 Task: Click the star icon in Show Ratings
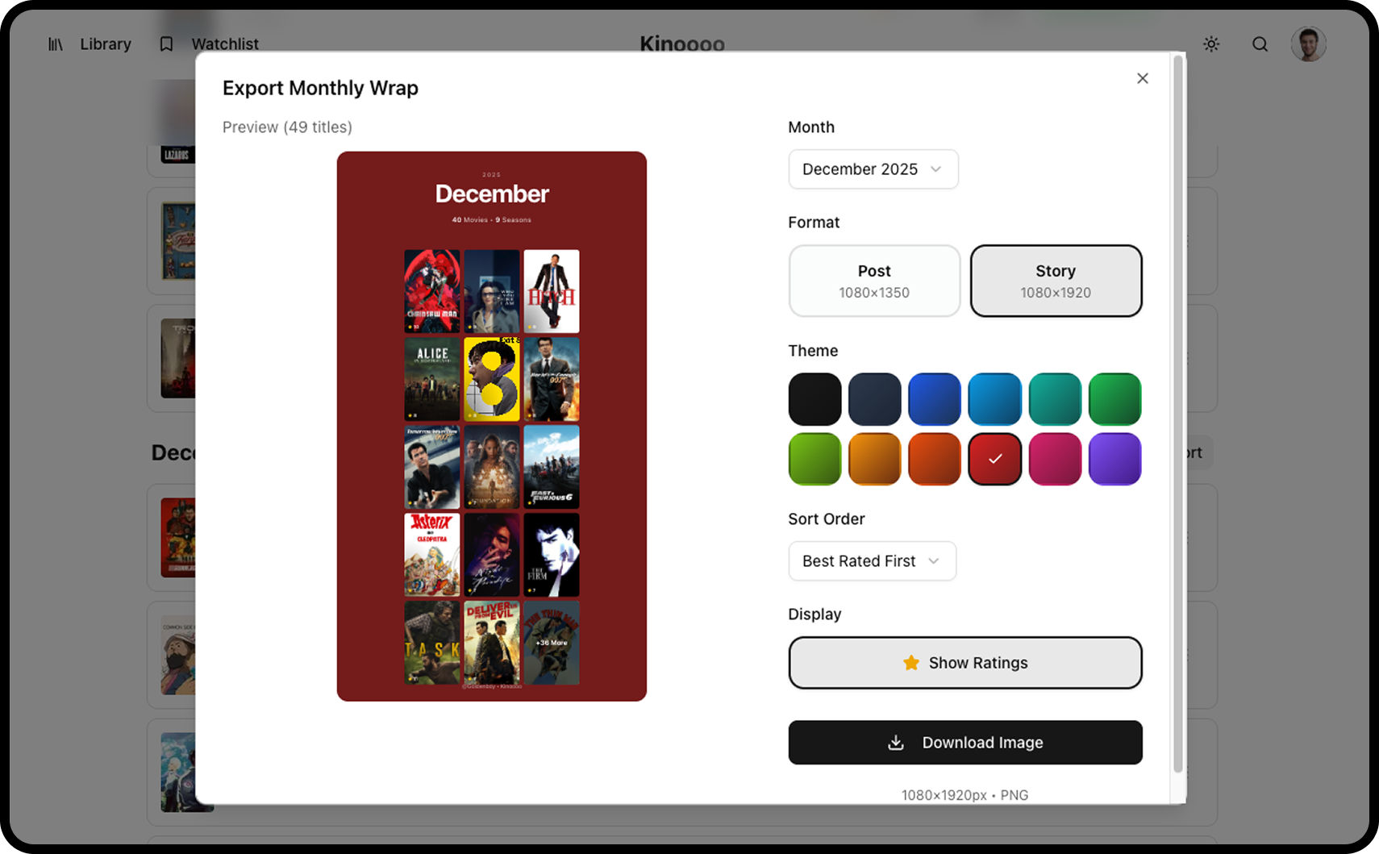point(911,663)
